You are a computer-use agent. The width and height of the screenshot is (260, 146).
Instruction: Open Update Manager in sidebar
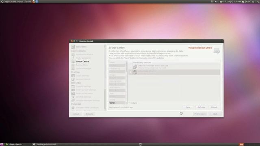click(x=83, y=69)
